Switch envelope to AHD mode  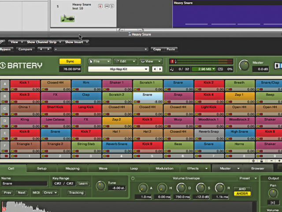242,189
